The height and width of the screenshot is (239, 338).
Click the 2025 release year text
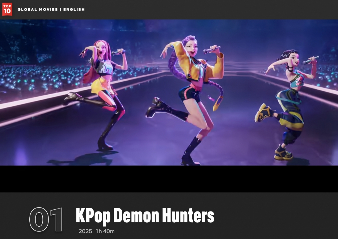pos(85,231)
